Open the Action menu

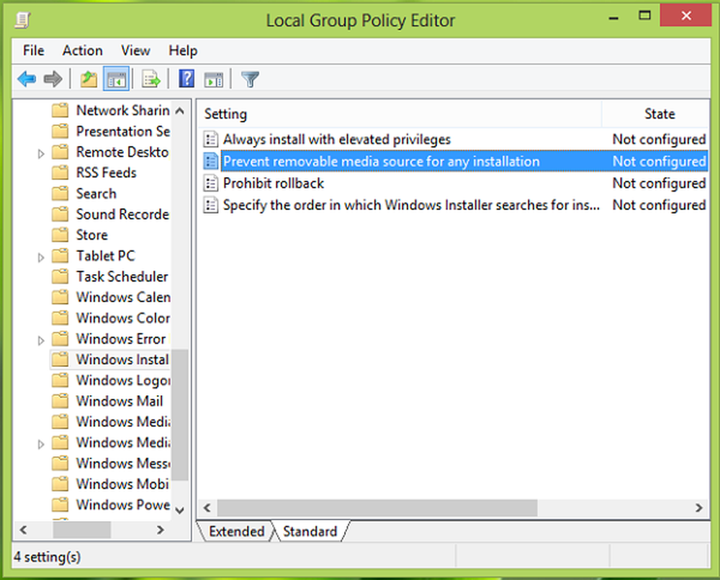pyautogui.click(x=82, y=50)
